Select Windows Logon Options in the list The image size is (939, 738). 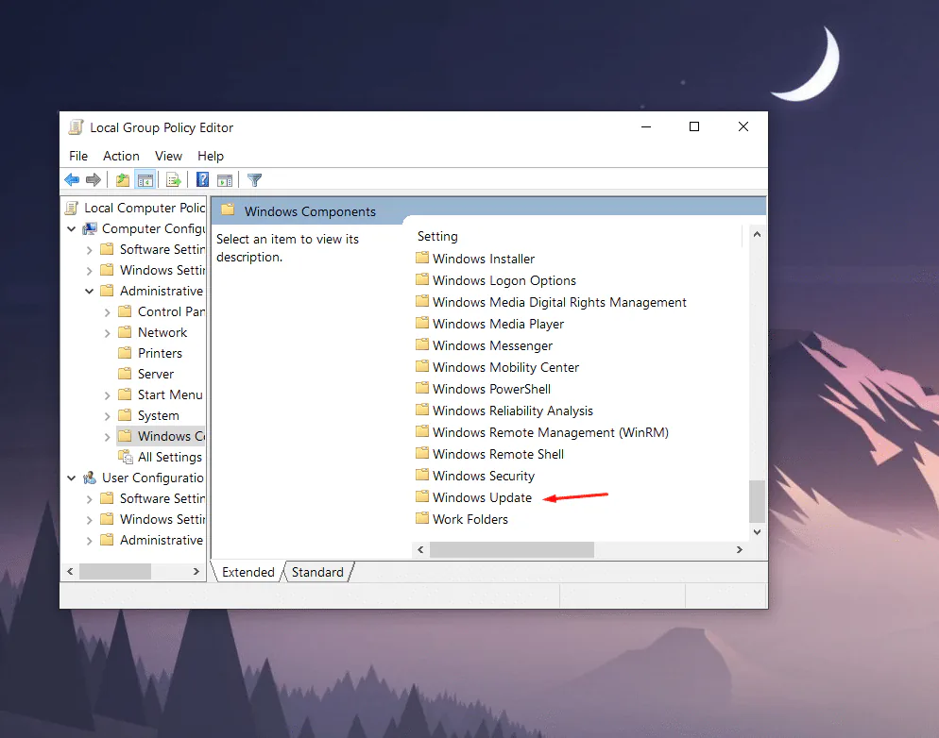point(504,280)
